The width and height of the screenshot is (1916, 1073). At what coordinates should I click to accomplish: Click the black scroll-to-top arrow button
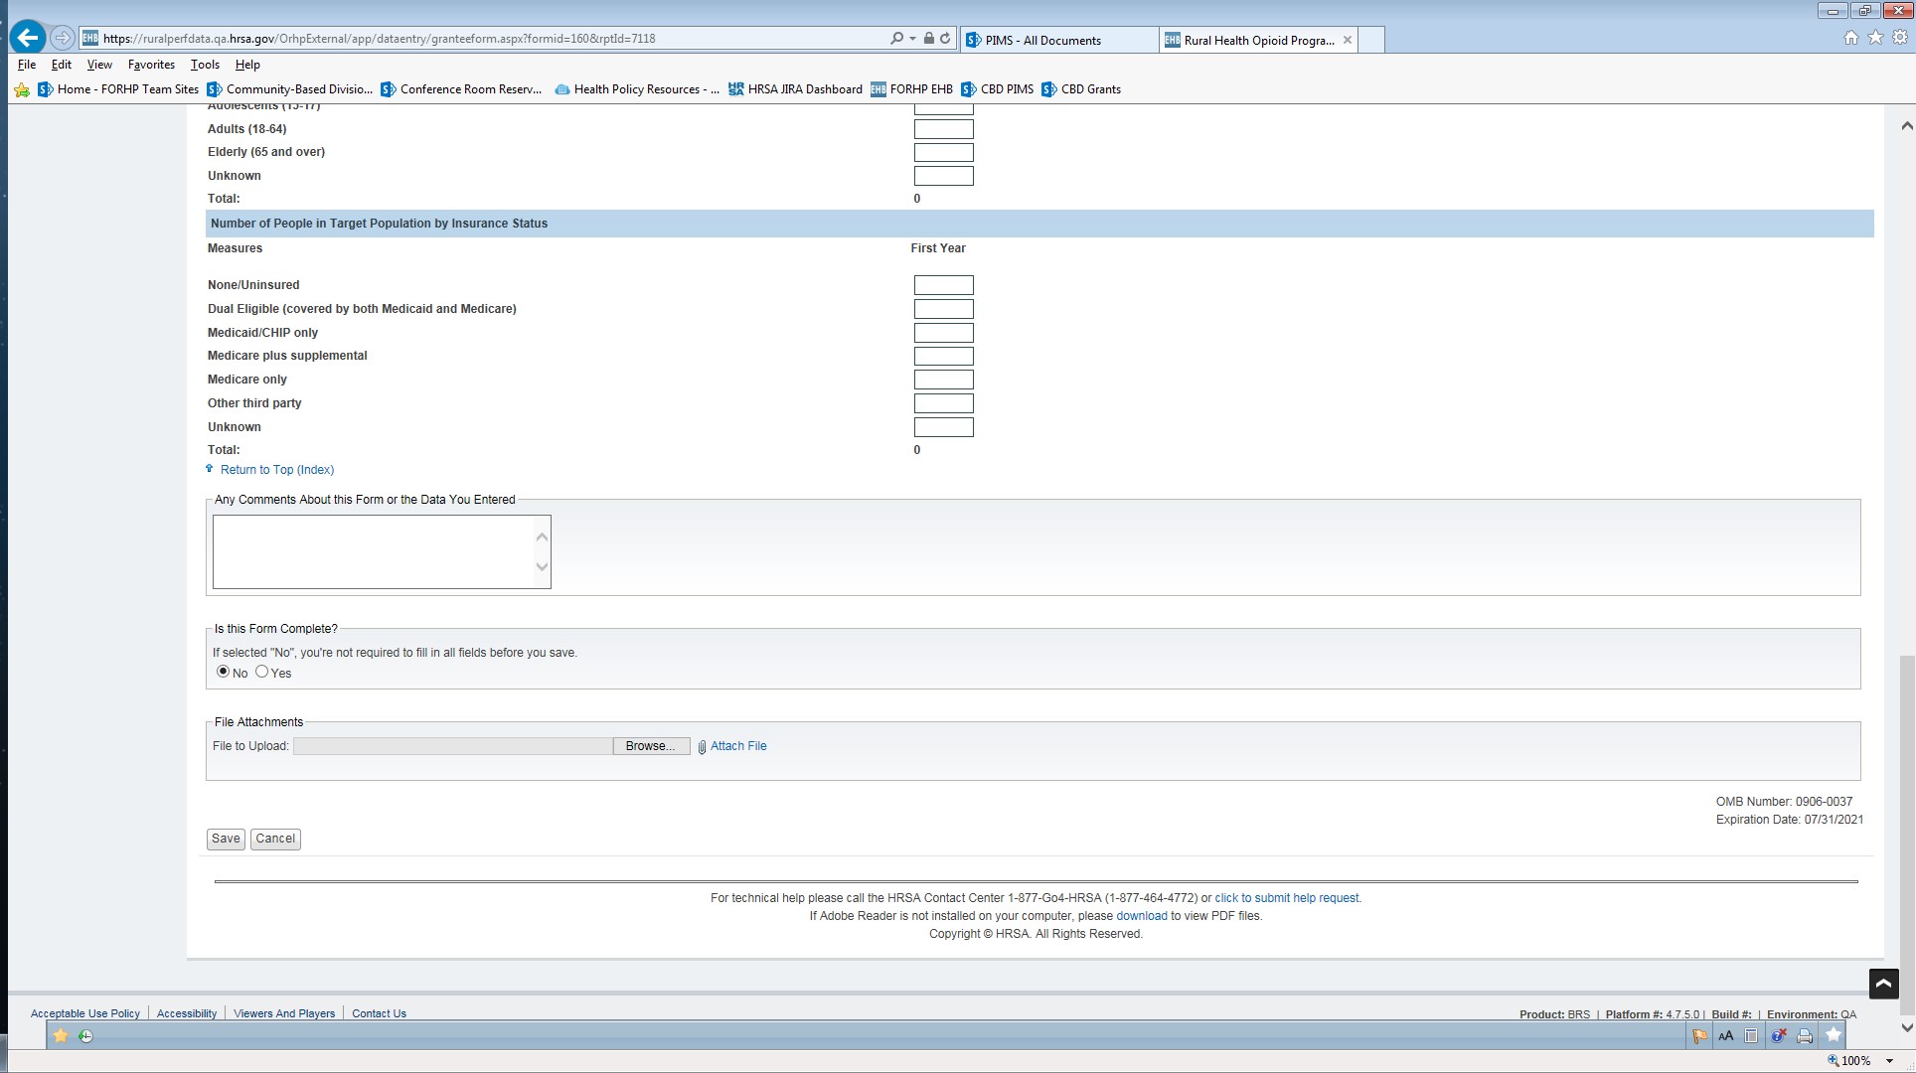[x=1883, y=984]
